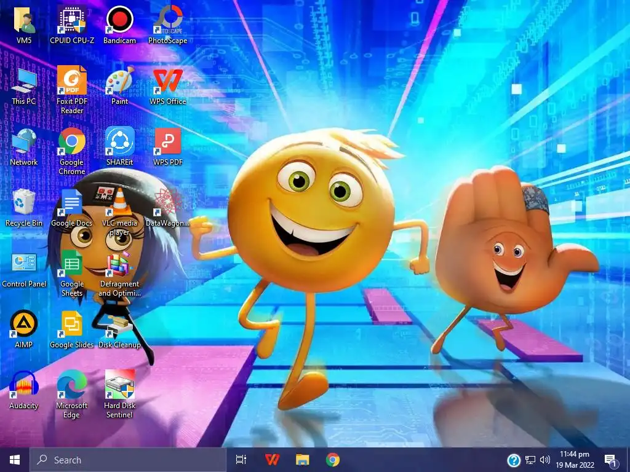The height and width of the screenshot is (472, 630).
Task: Launch the CPUID CPU-Z shortcut
Action: [x=72, y=25]
